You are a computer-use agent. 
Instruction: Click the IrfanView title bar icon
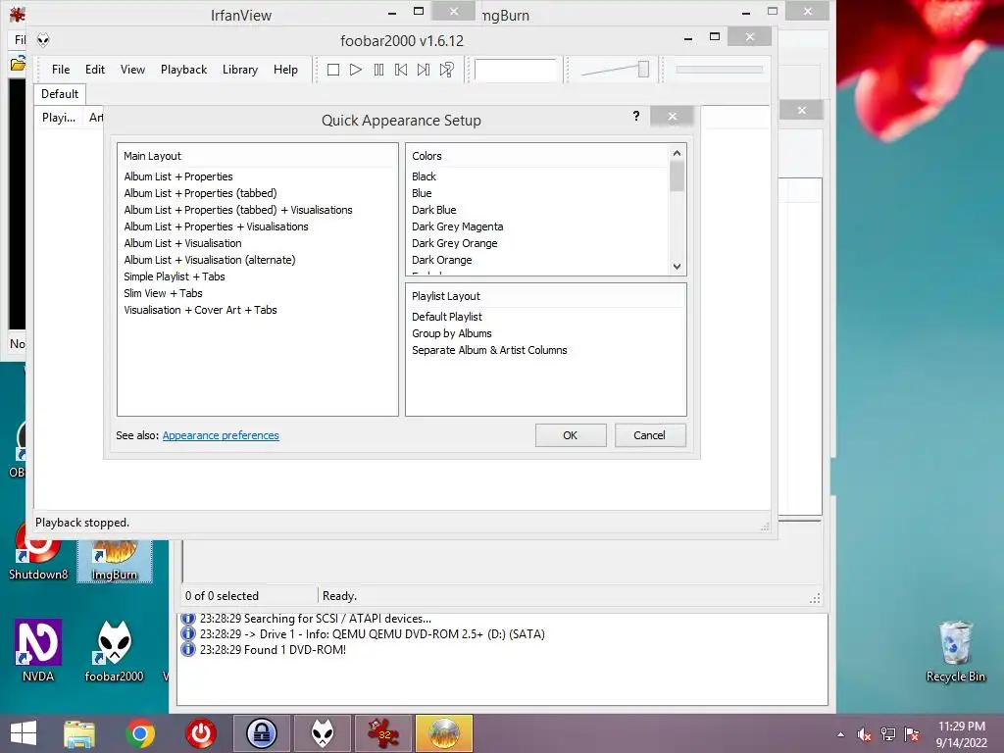(x=18, y=14)
